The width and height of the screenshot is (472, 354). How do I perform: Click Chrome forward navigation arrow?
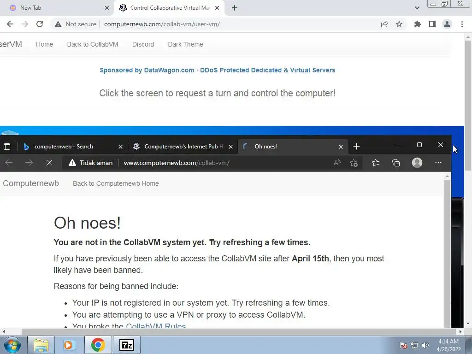[25, 24]
